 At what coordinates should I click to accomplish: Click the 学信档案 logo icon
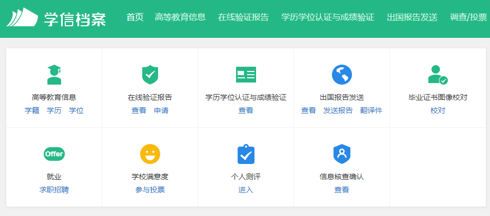pos(22,17)
